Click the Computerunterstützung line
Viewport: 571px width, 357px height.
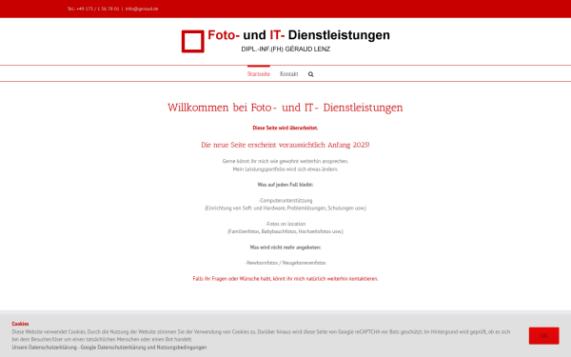(x=285, y=200)
